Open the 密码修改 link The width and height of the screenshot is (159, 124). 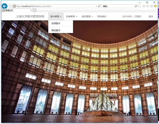click(x=102, y=17)
